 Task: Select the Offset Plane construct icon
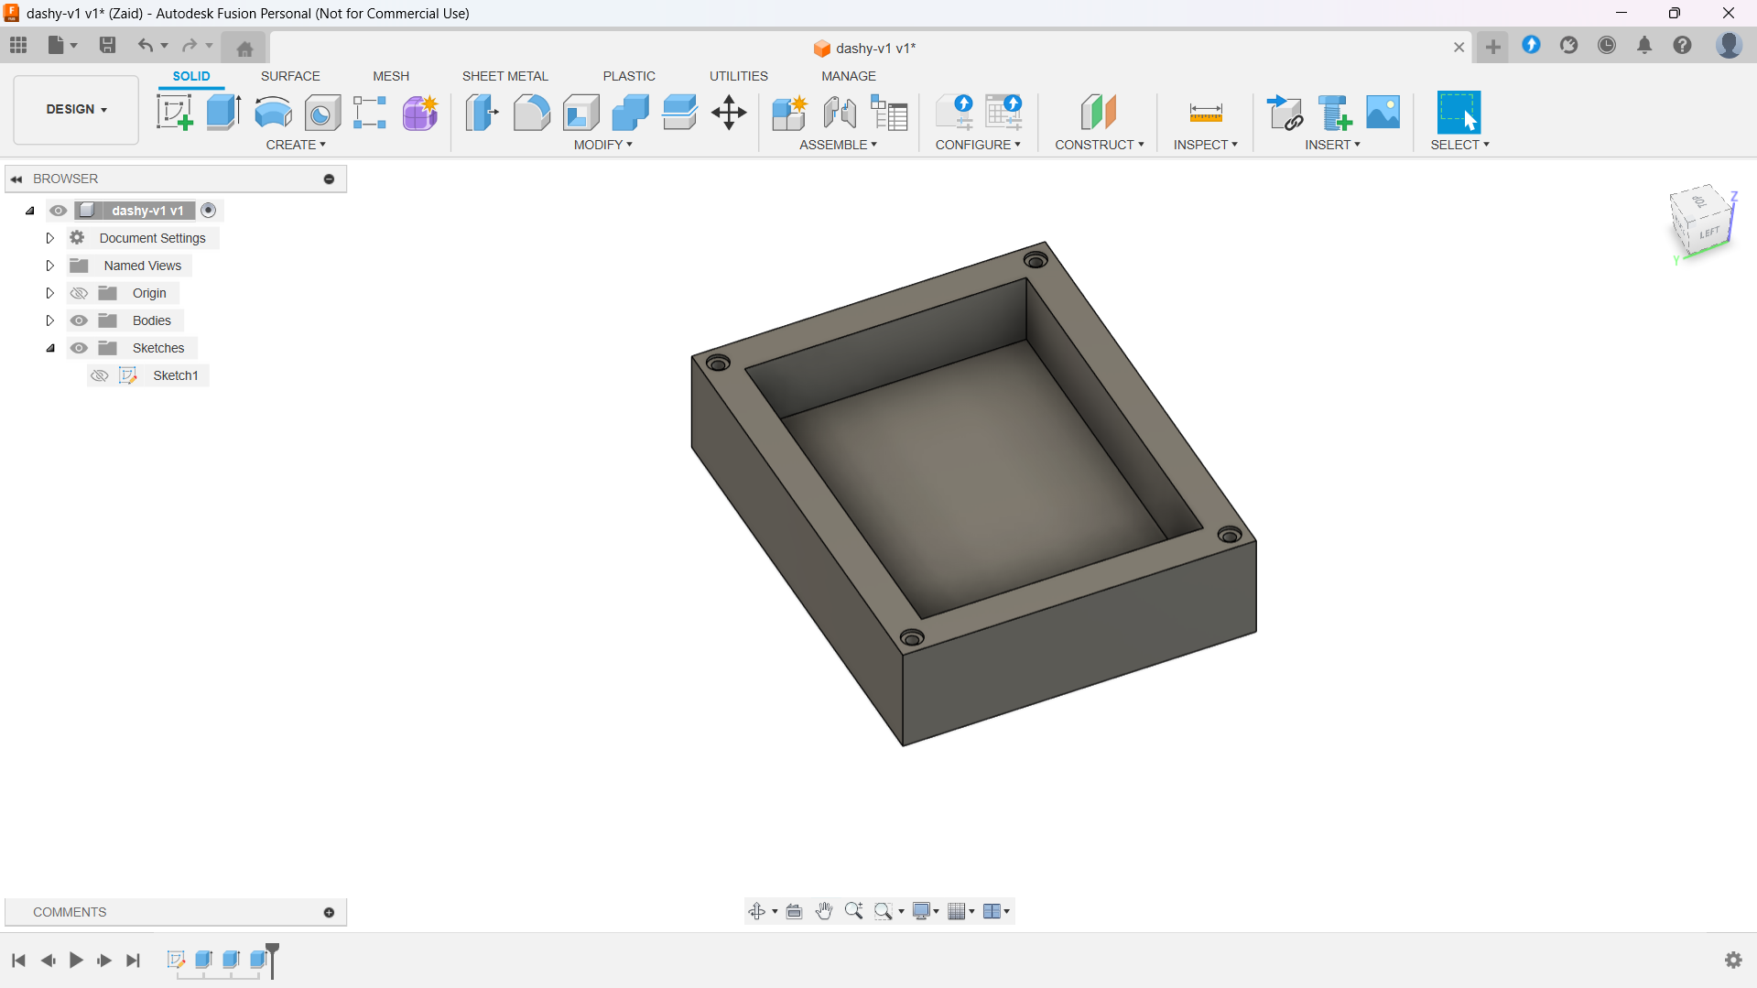1099,113
